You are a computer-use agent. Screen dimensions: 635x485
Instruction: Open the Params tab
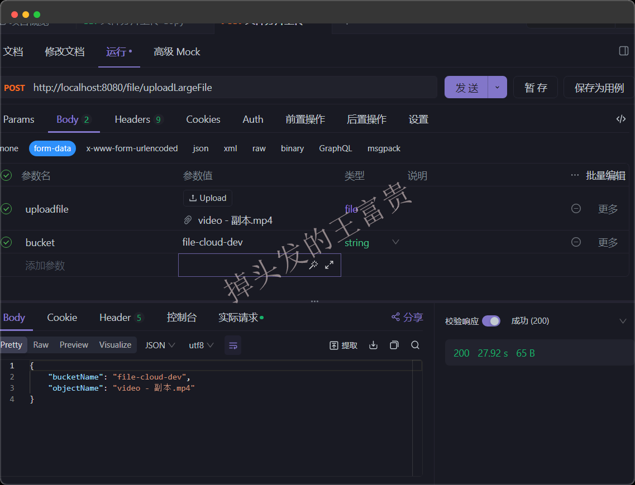(18, 119)
